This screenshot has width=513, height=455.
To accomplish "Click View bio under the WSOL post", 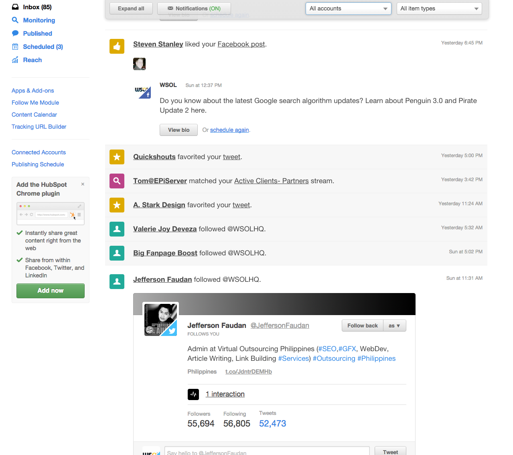I will pyautogui.click(x=178, y=130).
